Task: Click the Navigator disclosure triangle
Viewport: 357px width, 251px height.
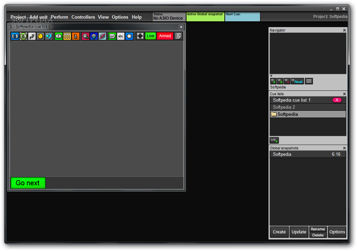Action: point(271,76)
